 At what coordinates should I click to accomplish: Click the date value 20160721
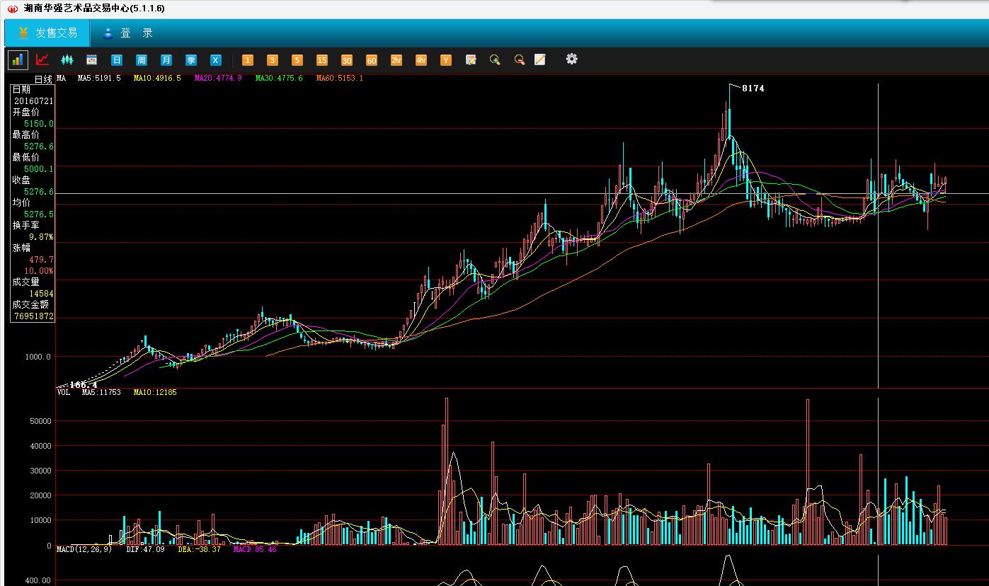33,101
